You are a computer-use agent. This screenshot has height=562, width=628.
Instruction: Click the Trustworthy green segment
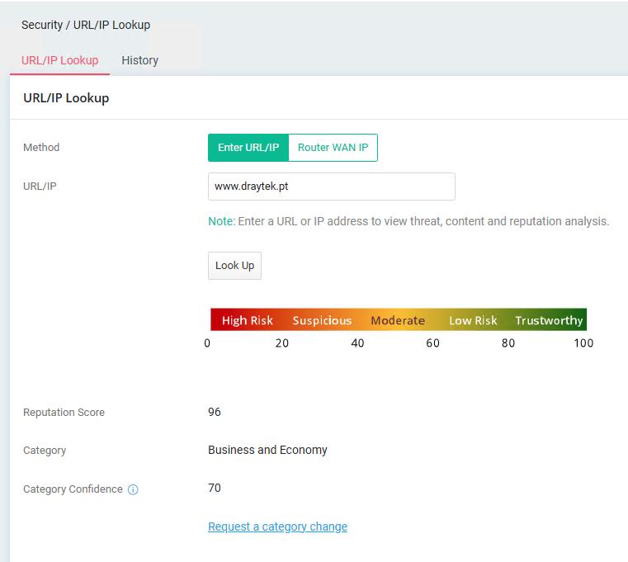pyautogui.click(x=549, y=320)
